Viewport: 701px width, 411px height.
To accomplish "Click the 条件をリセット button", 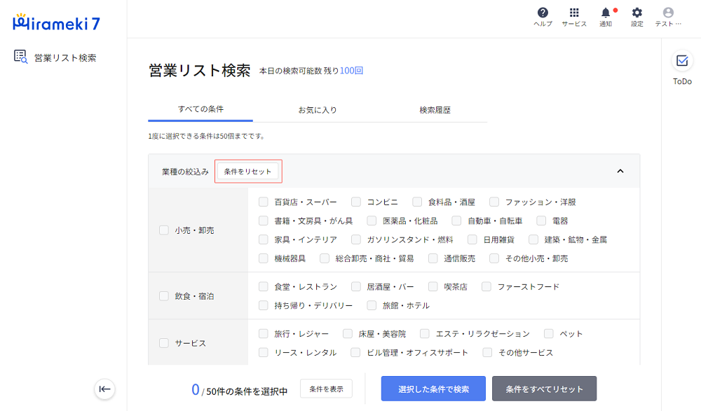I will pos(249,170).
